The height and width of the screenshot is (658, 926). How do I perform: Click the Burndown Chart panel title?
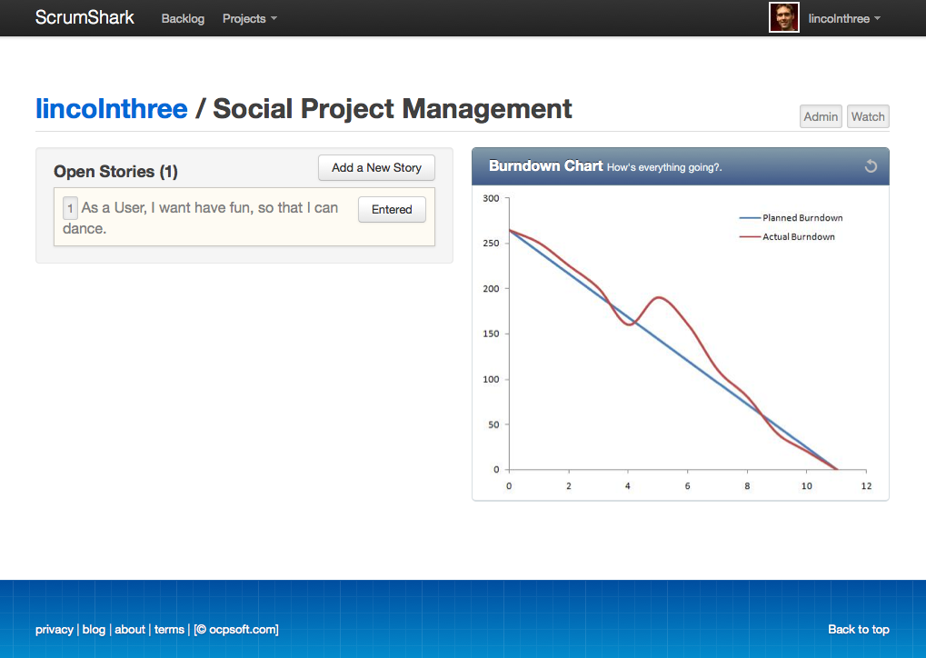tap(545, 166)
